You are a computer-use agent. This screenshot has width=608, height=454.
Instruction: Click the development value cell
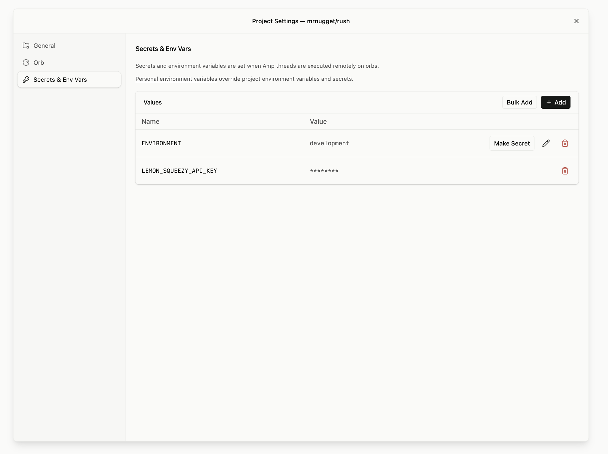point(329,143)
